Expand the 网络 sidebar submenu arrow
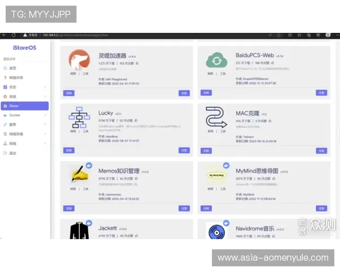The height and width of the screenshot is (272, 340). (45, 143)
